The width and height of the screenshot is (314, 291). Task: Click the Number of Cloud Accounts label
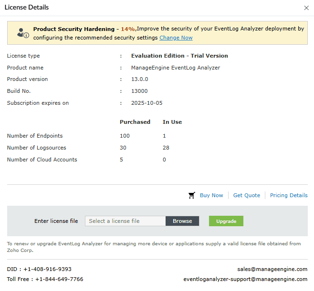[42, 160]
